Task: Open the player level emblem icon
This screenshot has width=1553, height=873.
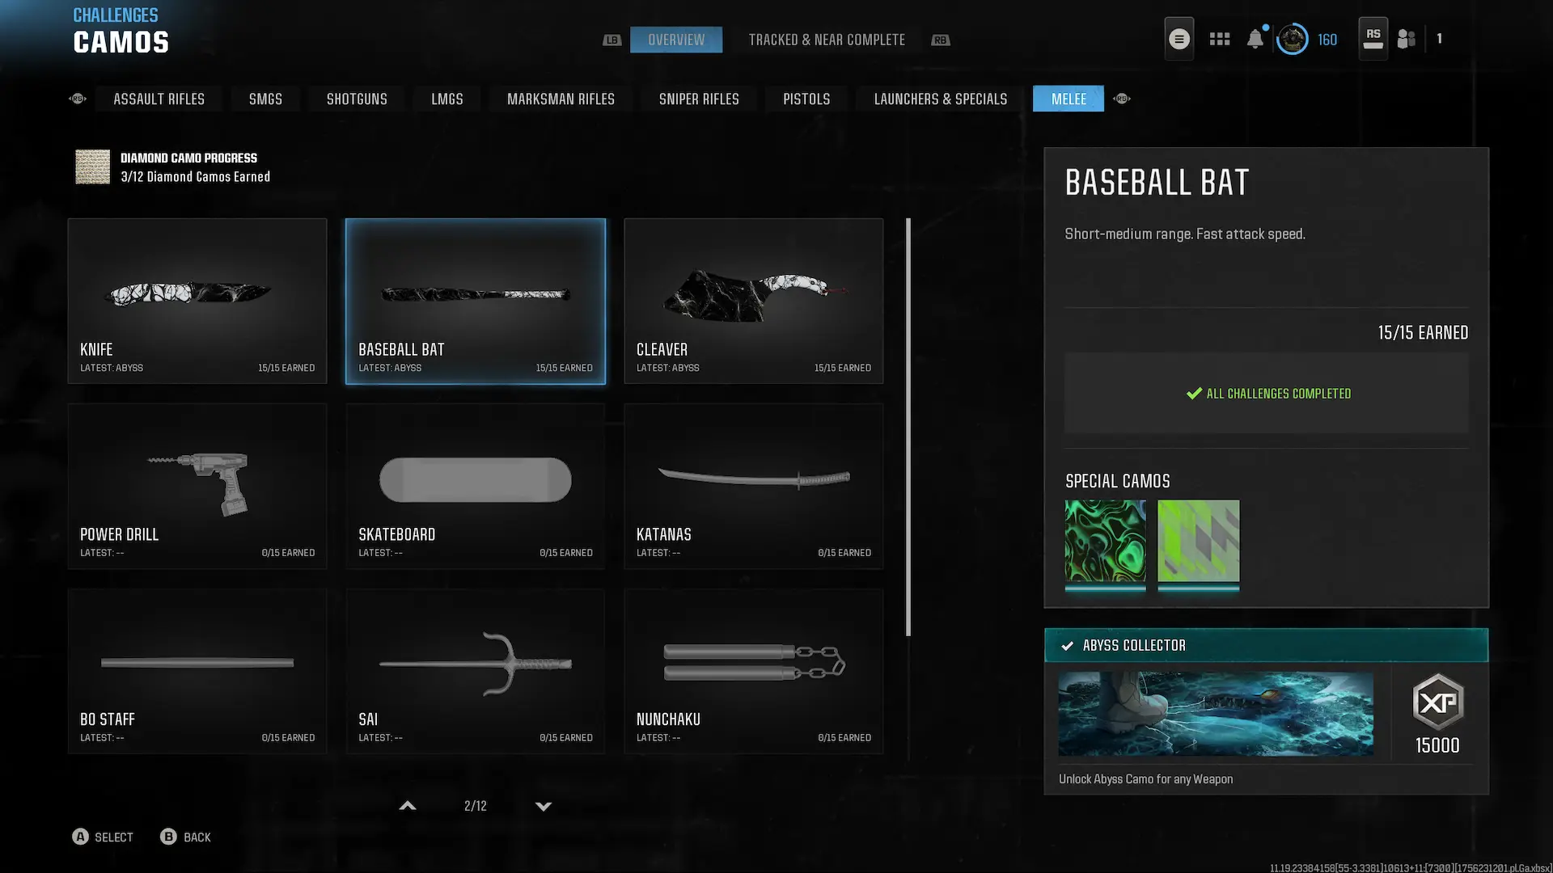Action: tap(1292, 39)
